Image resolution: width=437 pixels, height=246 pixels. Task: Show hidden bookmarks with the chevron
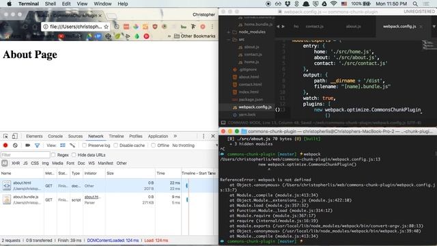(x=169, y=36)
